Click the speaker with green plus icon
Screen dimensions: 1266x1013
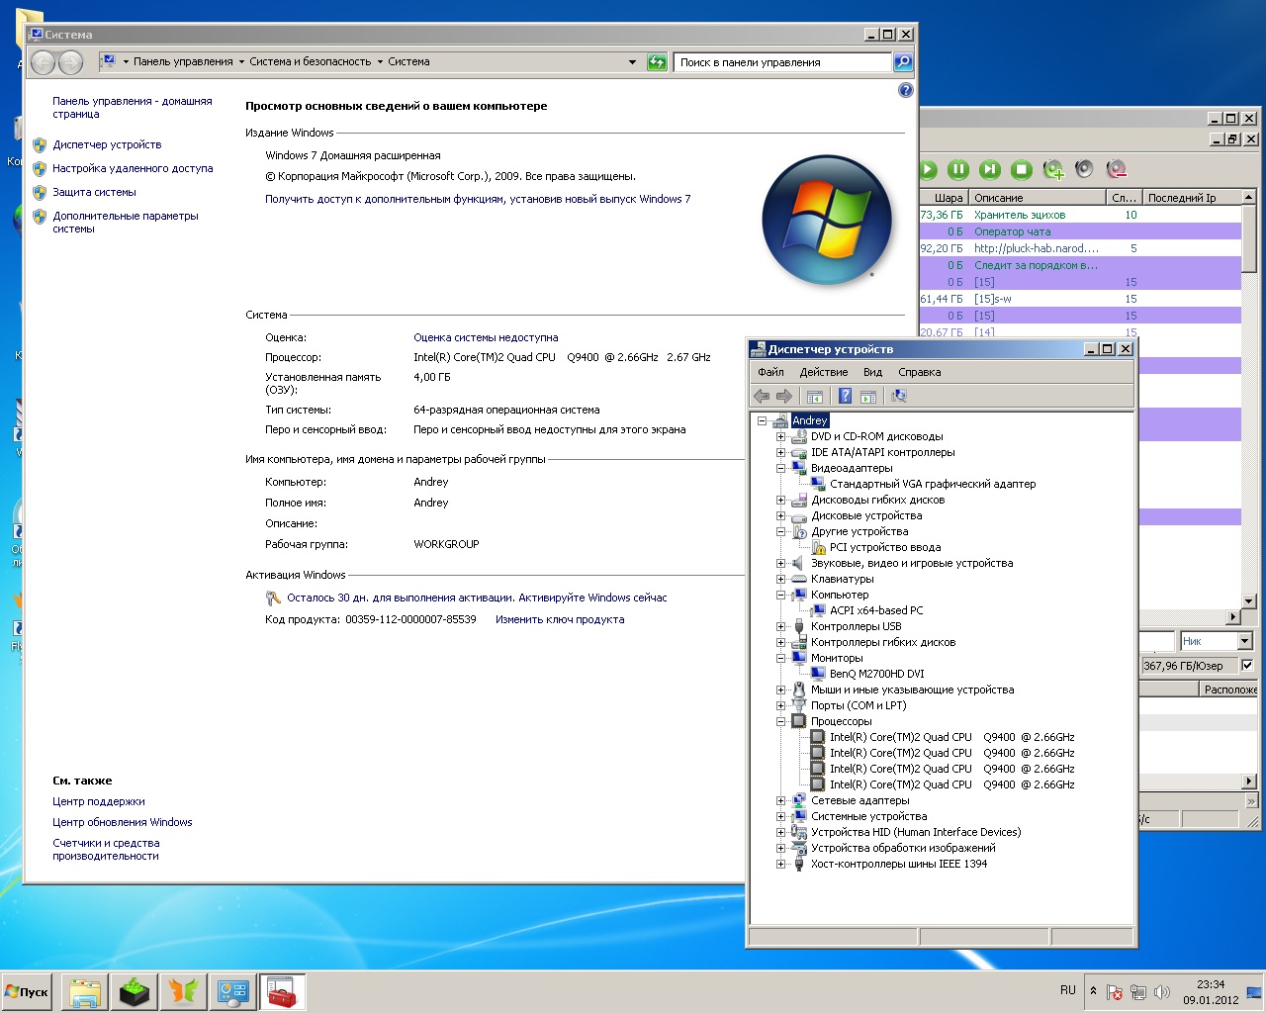(1053, 169)
